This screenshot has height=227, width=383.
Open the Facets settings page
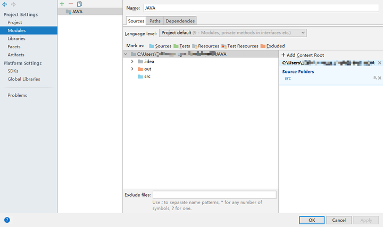click(14, 47)
